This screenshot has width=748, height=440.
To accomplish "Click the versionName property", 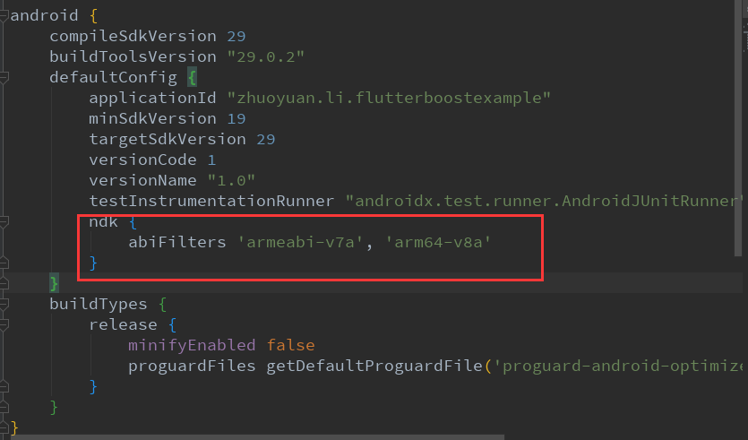I will [x=142, y=180].
